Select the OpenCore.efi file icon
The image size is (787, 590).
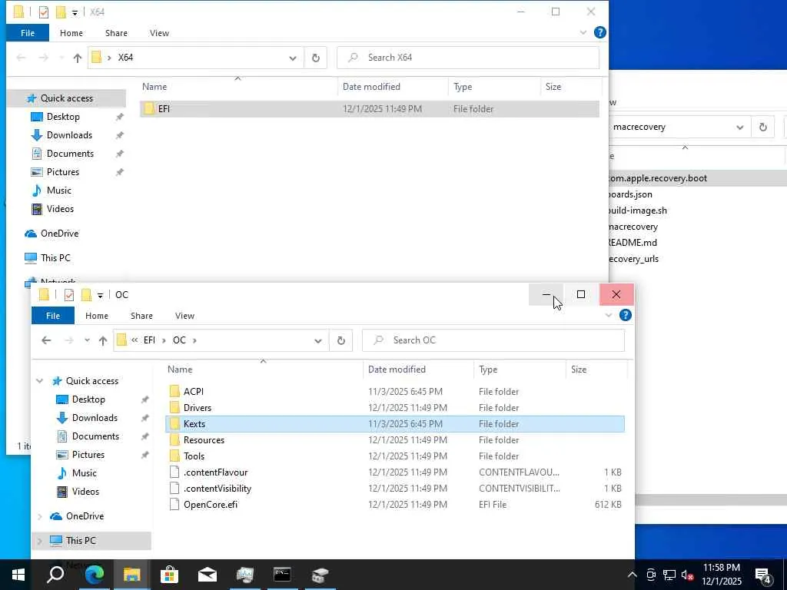click(174, 504)
